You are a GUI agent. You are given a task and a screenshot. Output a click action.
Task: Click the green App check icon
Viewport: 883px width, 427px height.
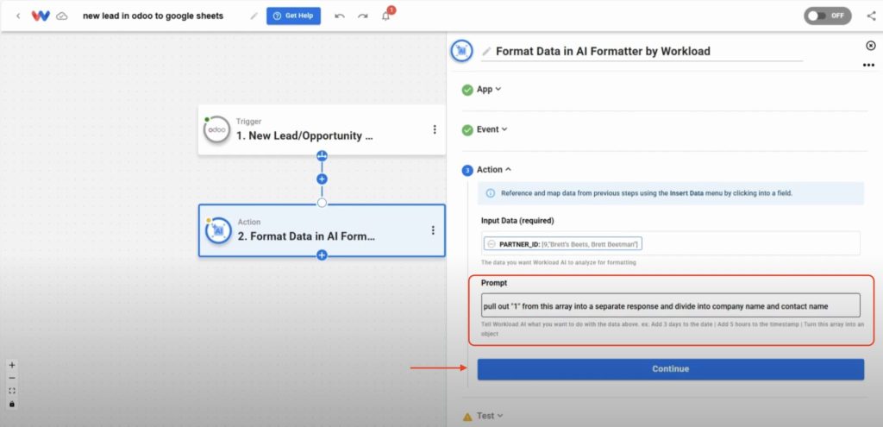[467, 90]
